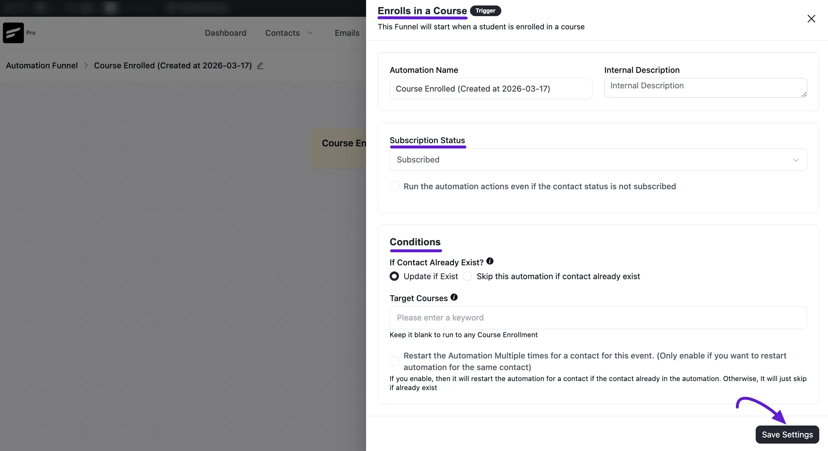Expand the Contacts menu chevron
The image size is (828, 451).
pos(310,33)
